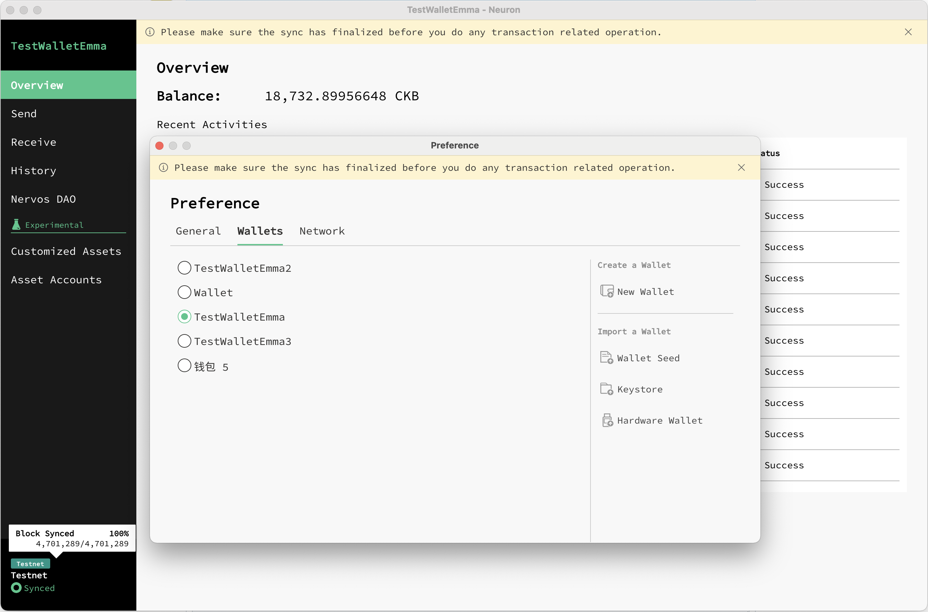Screen dimensions: 928x612
Task: Open Nervos DAO in the sidebar
Action: [x=69, y=199]
